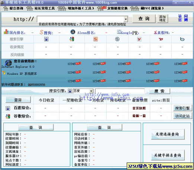
Task: Click the Windows XP flag icon
Action: 4,73
